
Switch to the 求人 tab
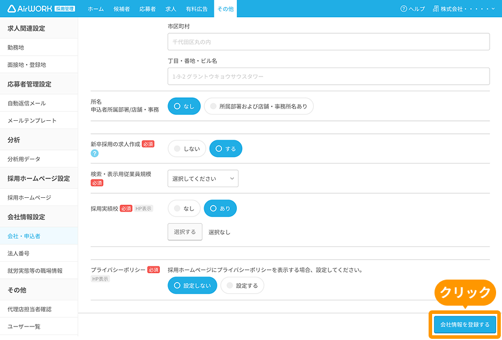pyautogui.click(x=170, y=9)
